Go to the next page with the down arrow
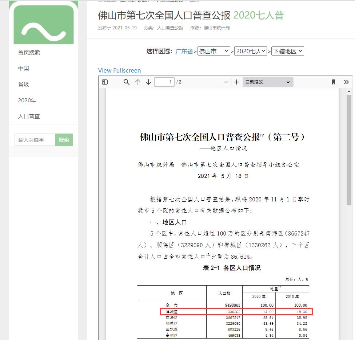Image resolution: width=355 pixels, height=340 pixels. [x=148, y=82]
